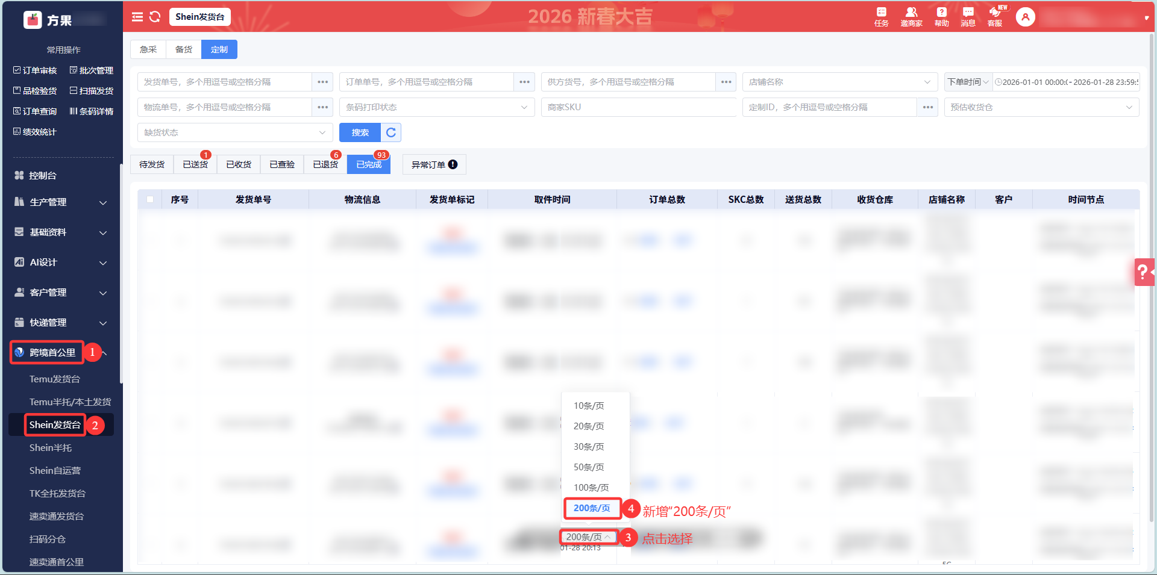Open 绩效统计 in common operations

pos(35,132)
